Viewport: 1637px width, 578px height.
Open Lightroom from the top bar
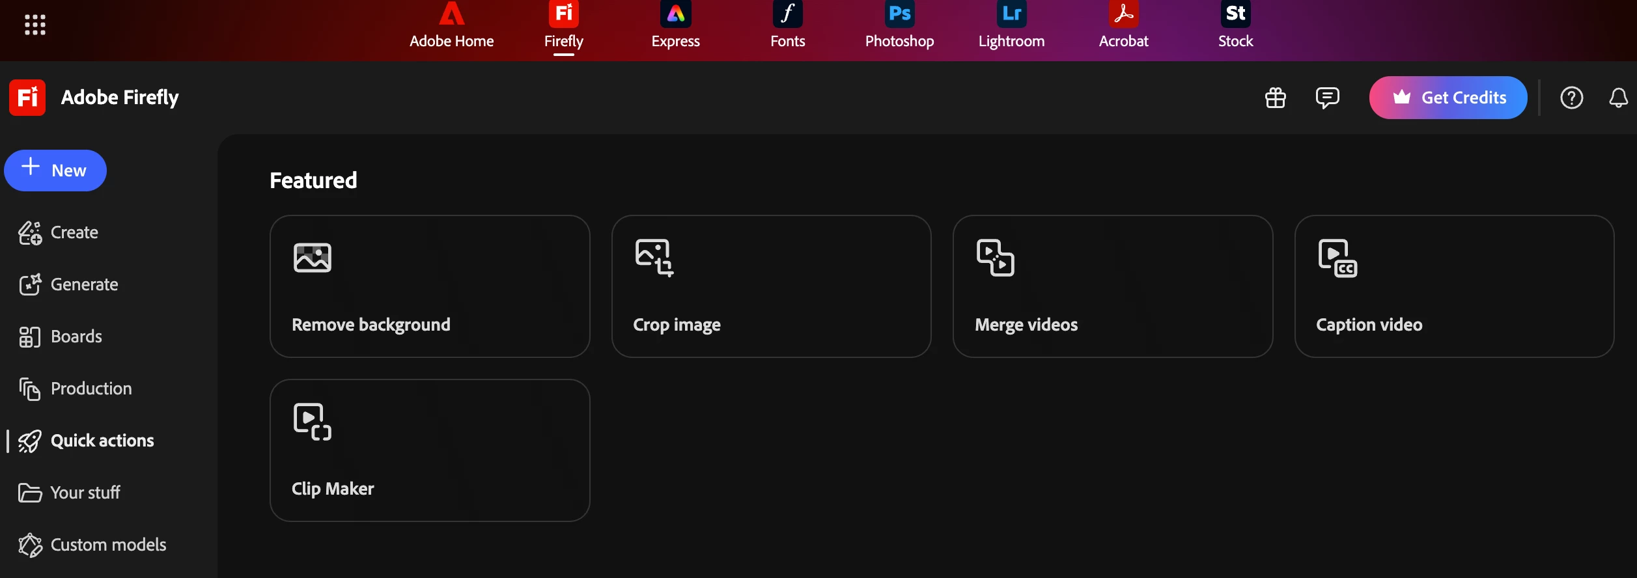pos(1012,26)
